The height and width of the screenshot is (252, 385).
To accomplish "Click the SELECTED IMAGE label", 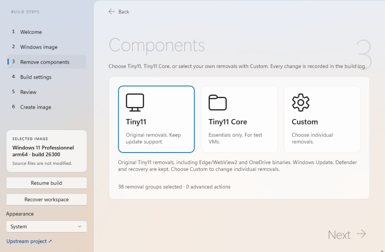I will 30,139.
